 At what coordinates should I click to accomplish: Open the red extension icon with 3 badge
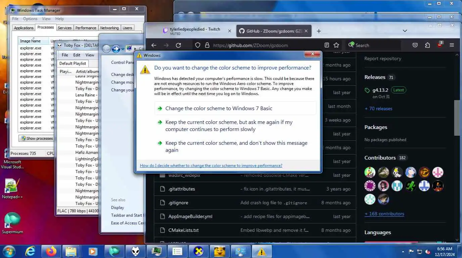point(440,44)
